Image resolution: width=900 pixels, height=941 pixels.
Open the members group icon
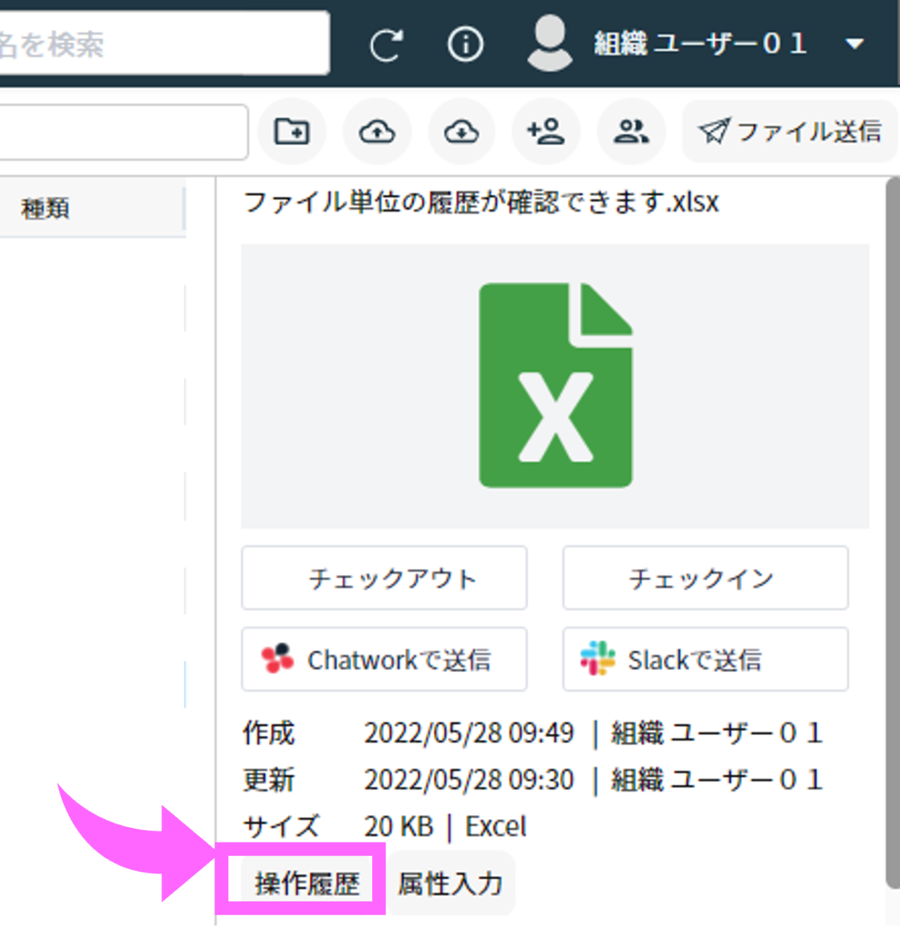tap(631, 132)
